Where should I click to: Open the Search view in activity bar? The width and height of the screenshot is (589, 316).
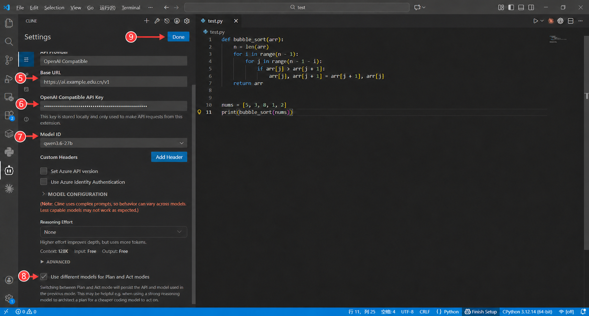point(9,42)
